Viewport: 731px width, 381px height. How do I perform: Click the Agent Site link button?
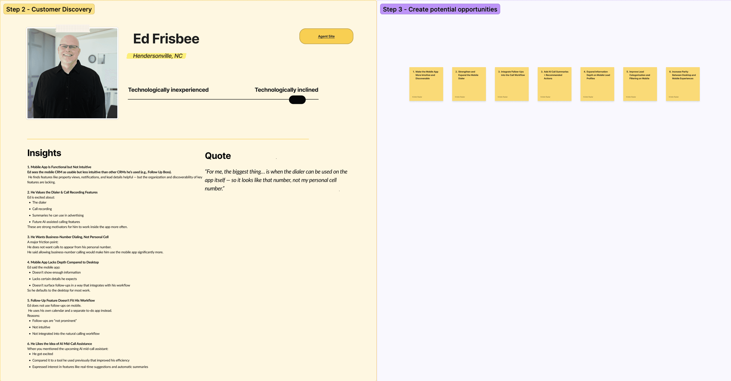tap(326, 36)
